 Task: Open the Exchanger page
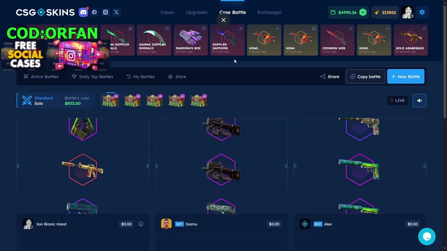click(x=270, y=12)
